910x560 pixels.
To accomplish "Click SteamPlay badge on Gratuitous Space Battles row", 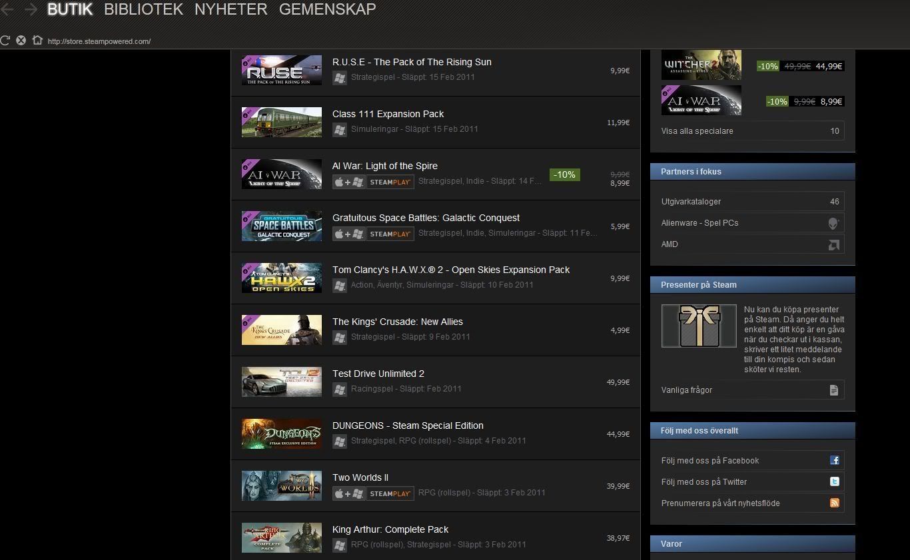I will 390,234.
